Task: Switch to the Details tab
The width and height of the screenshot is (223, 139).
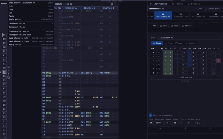Action: click(x=194, y=4)
